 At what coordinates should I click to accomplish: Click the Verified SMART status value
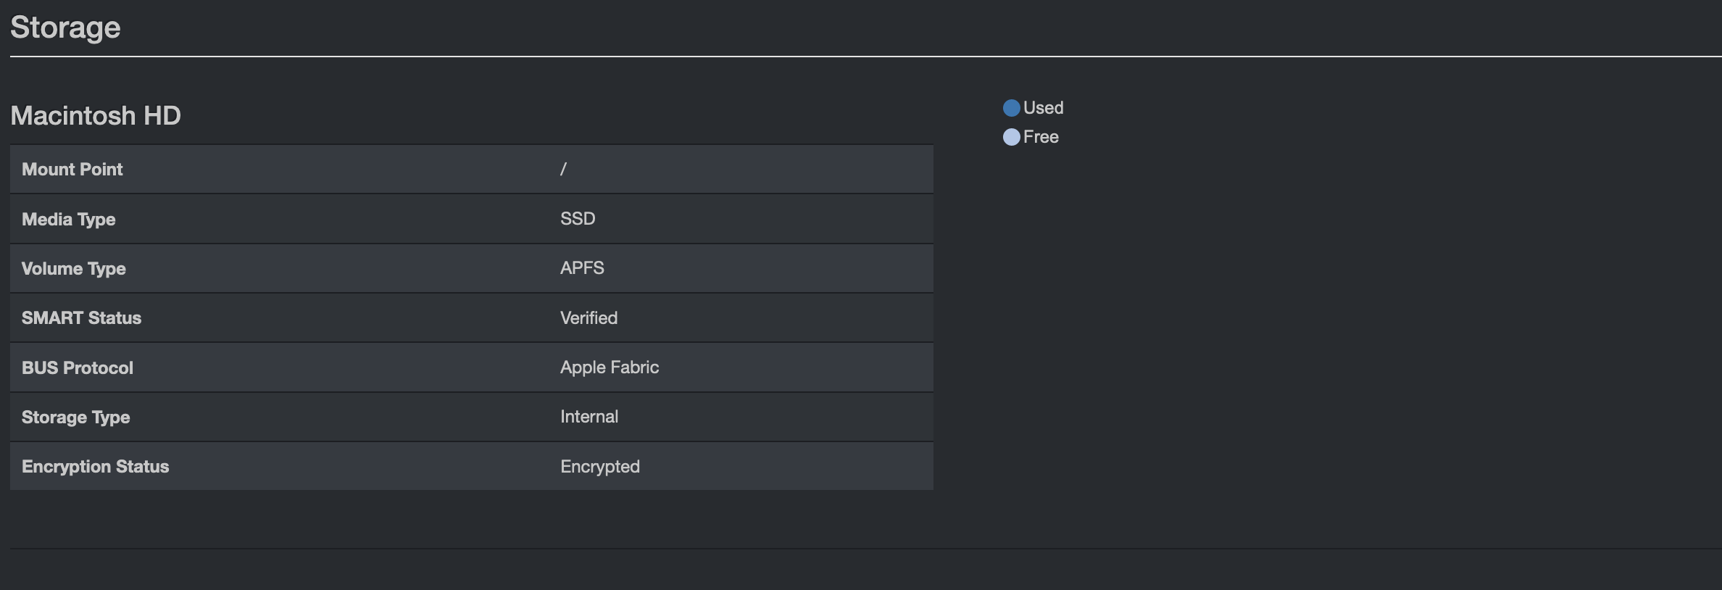coord(588,317)
